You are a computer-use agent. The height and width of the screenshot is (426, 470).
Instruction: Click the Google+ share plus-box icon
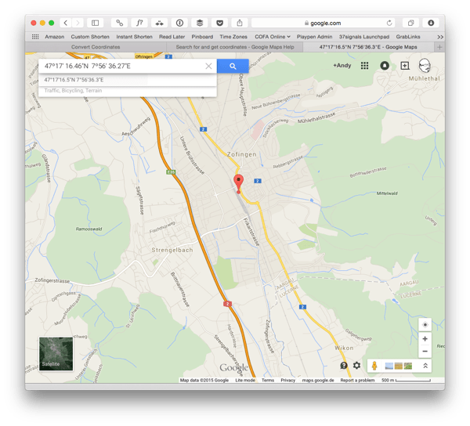[405, 66]
